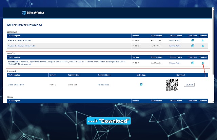Viewport: 217px width, 140px height.
Task: Open the macOS row instruction icon
Action: coord(192,63)
